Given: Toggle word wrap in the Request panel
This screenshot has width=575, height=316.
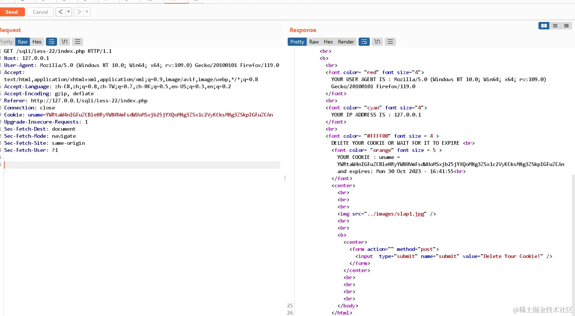Looking at the screenshot, I should coord(51,42).
